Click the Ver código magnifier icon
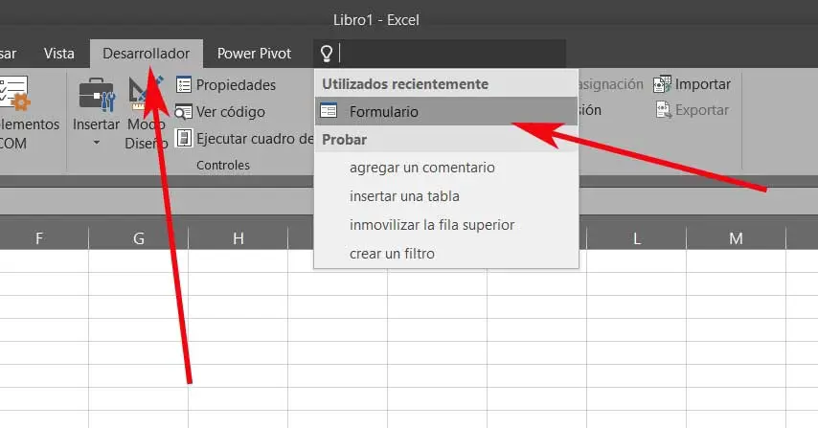818x428 pixels. click(183, 112)
